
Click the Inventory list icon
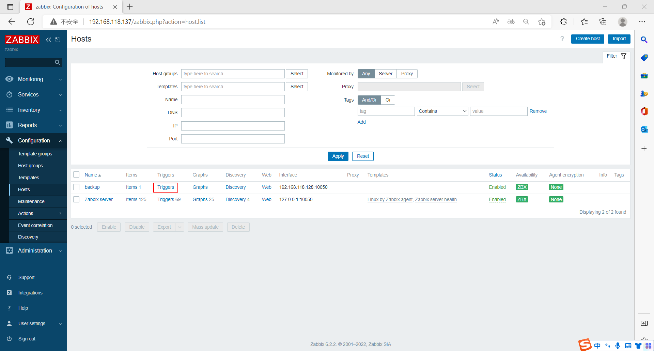[10, 110]
